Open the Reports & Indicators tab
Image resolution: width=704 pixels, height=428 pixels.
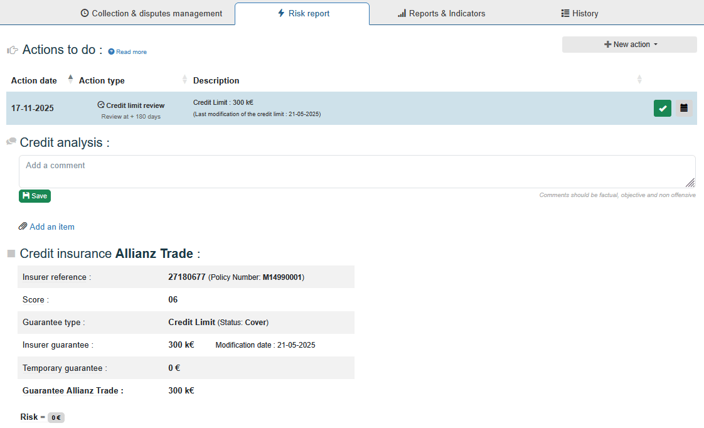click(441, 13)
